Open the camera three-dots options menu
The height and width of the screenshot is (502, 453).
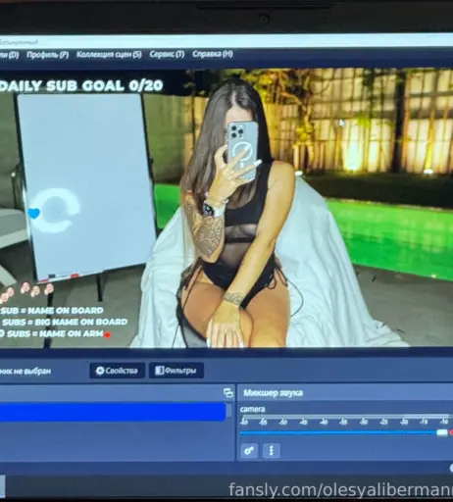pos(271,451)
